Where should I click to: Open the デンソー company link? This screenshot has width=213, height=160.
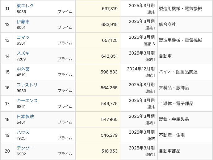point(25,148)
